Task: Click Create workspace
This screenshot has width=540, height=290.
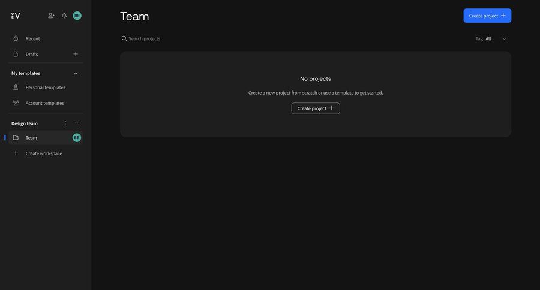Action: coord(46,153)
